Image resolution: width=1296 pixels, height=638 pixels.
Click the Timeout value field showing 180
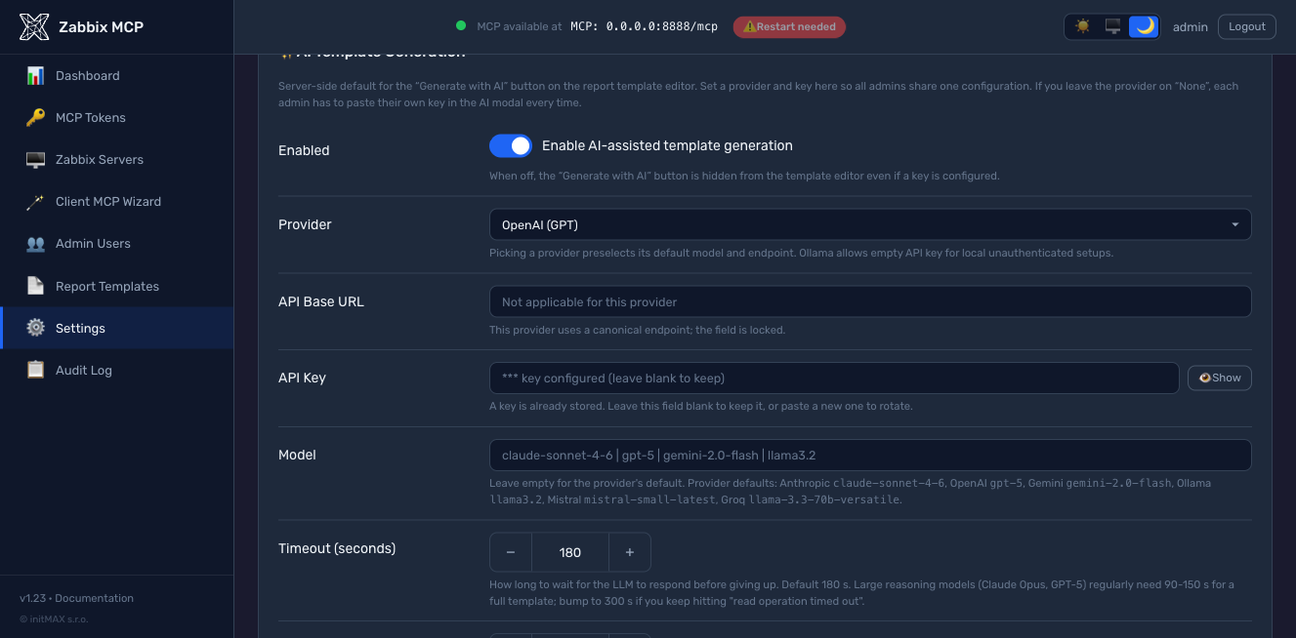tap(570, 552)
